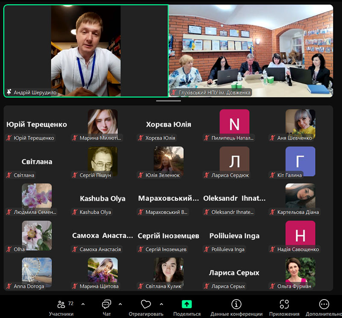Click muted mic icon beside Kashuba Olya
This screenshot has width=342, height=318.
(x=75, y=212)
